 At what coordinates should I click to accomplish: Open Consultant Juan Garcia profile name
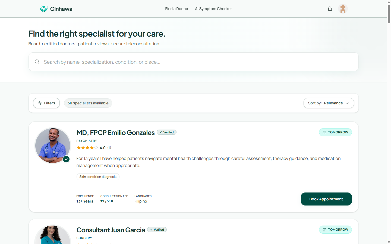coord(111,230)
